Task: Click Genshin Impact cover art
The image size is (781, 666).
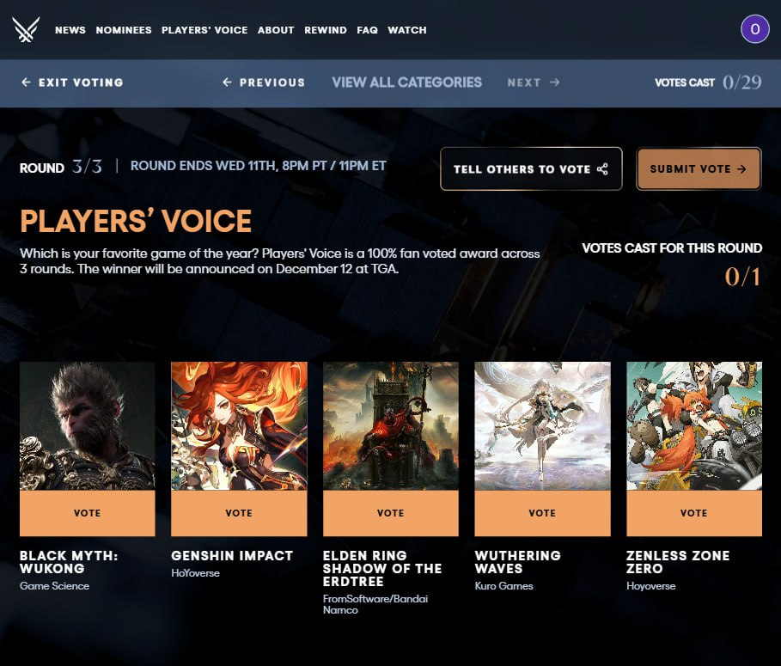Action: tap(239, 426)
